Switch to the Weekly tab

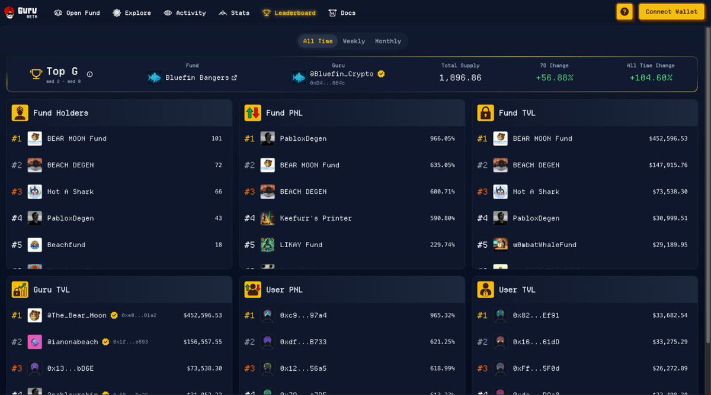pyautogui.click(x=354, y=41)
